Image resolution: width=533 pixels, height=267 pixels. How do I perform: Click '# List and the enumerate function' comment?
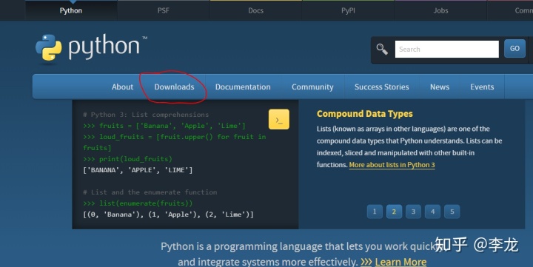point(150,192)
